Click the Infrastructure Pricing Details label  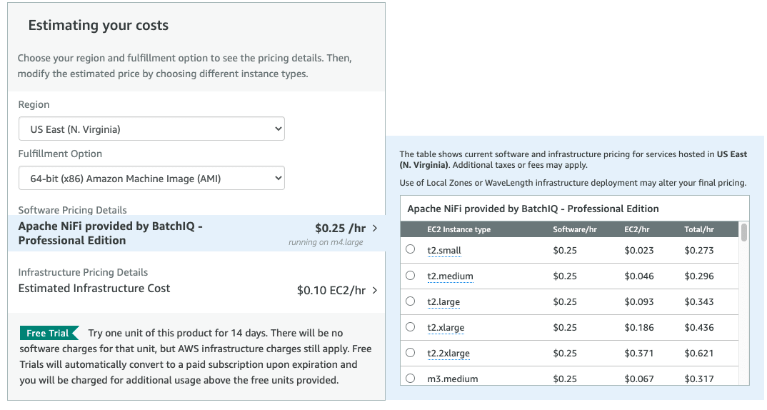(x=83, y=273)
